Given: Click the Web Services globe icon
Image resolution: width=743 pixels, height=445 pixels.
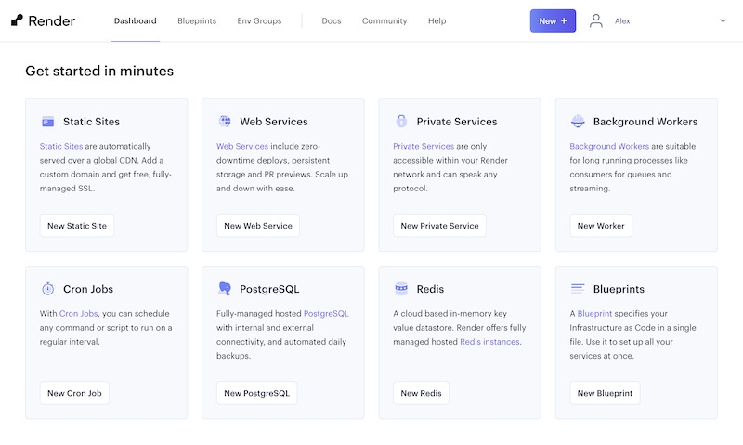Looking at the screenshot, I should pyautogui.click(x=225, y=122).
